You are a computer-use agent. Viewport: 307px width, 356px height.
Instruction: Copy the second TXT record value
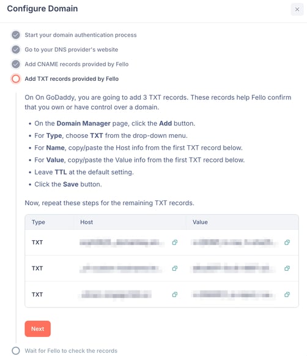pyautogui.click(x=287, y=268)
